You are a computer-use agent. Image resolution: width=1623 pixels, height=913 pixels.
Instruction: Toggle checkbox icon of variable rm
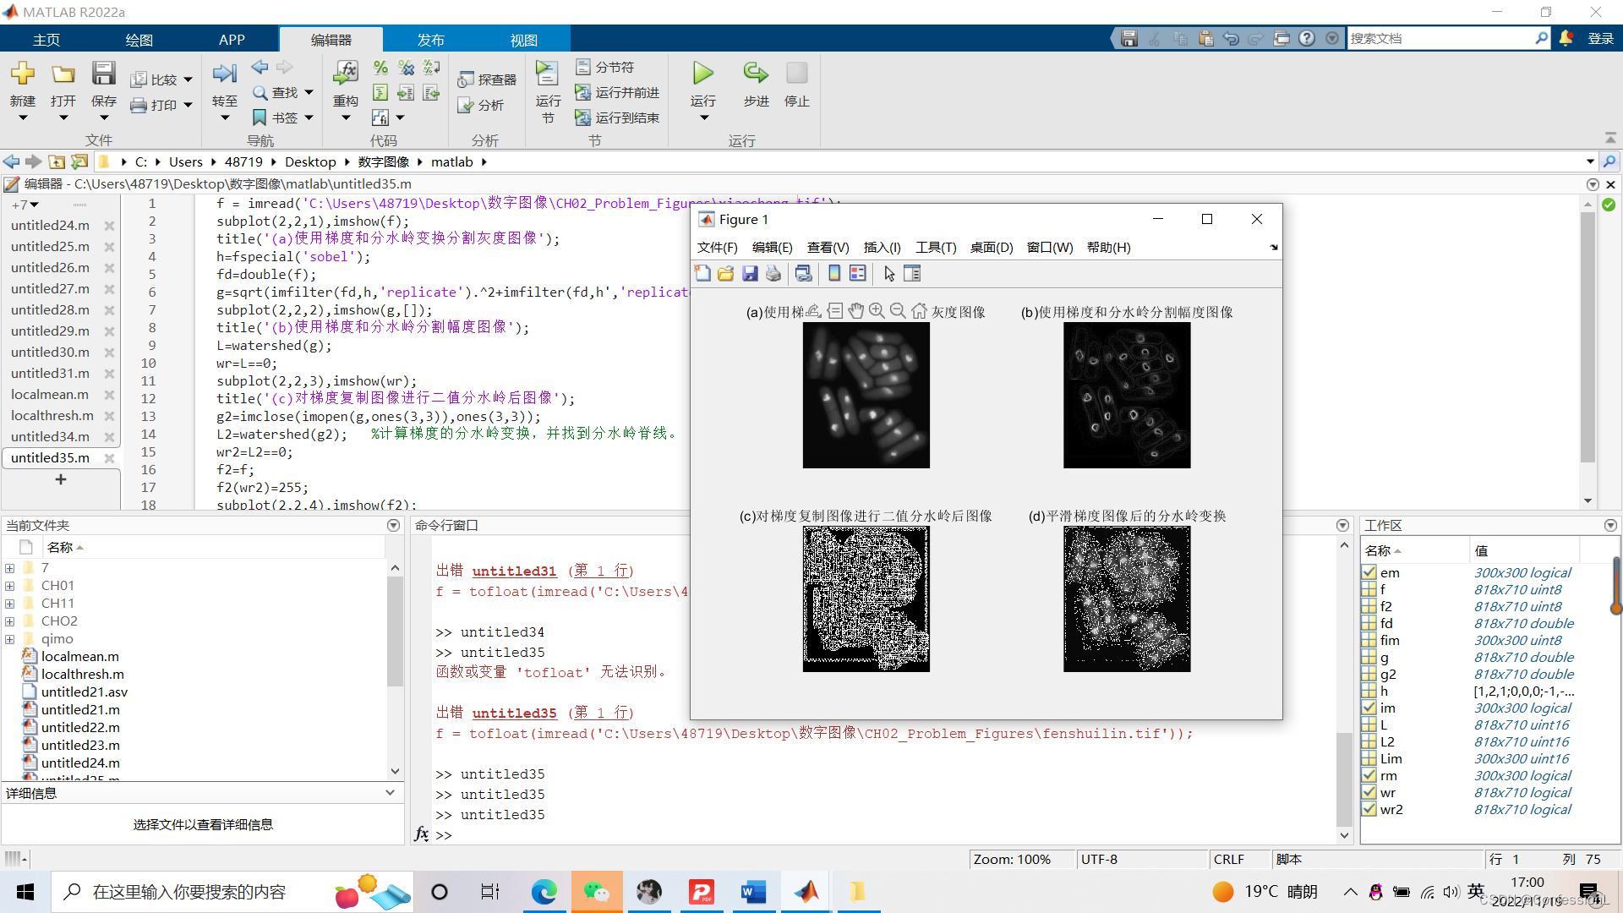(x=1369, y=775)
